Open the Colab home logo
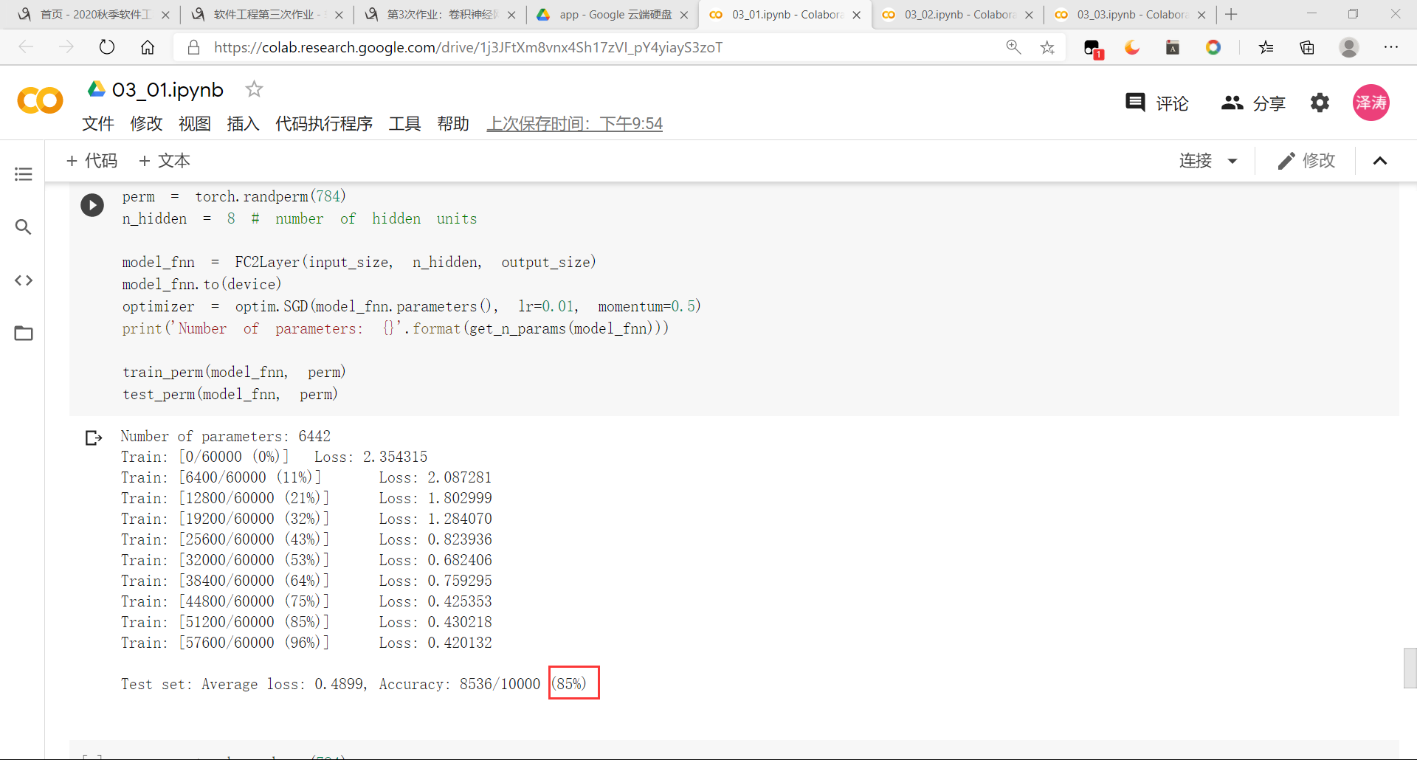Image resolution: width=1417 pixels, height=760 pixels. coord(40,100)
